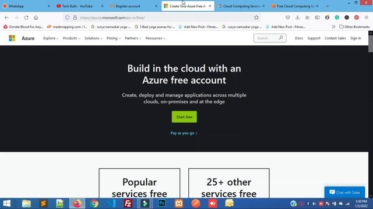Click the Azure Search input field
373x209 pixels.
266,38
